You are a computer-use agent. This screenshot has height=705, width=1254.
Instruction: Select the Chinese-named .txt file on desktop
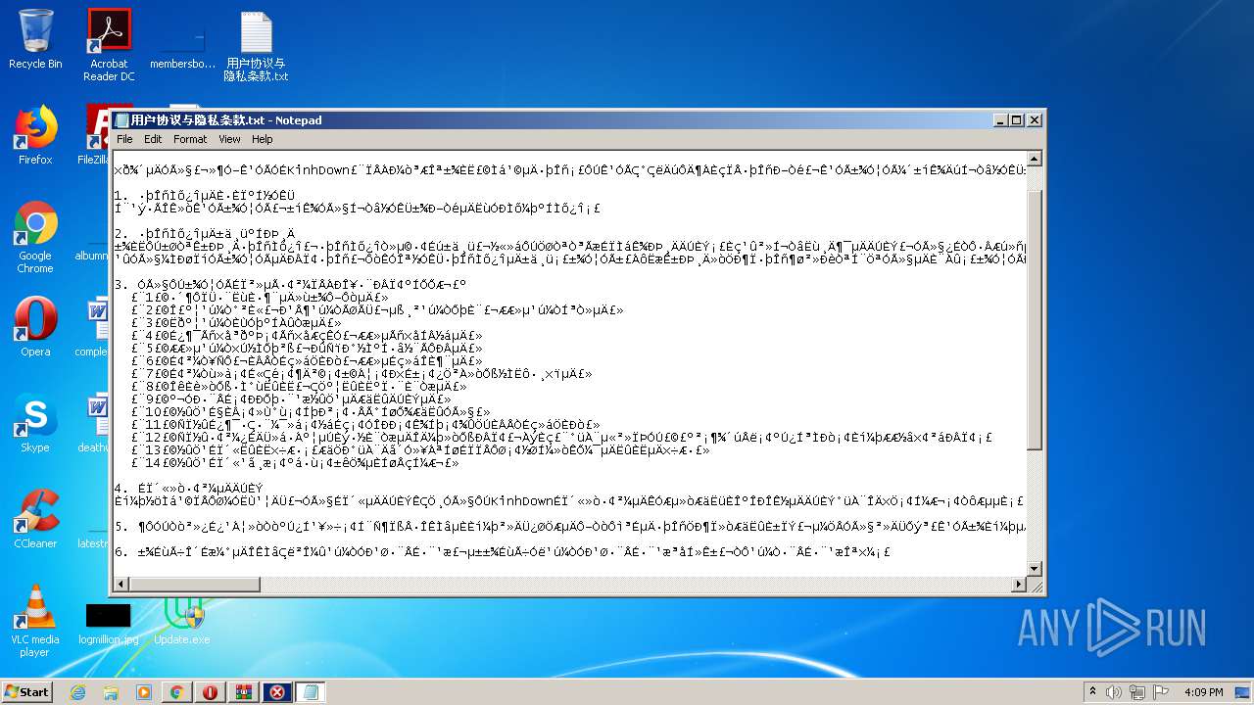256,46
